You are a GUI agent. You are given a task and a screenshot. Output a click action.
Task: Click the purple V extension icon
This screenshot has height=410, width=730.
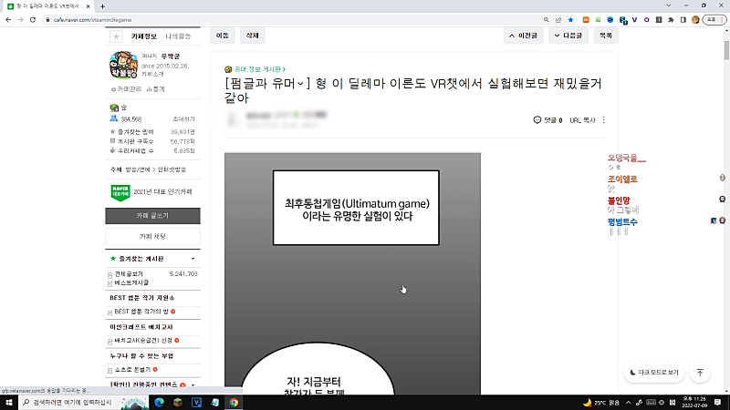[634, 20]
